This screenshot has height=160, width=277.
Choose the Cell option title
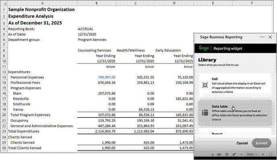tap(215, 79)
